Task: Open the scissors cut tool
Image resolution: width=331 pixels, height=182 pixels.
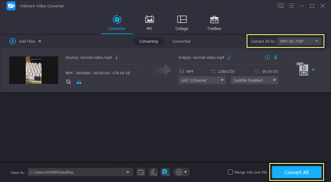Action: pyautogui.click(x=79, y=82)
